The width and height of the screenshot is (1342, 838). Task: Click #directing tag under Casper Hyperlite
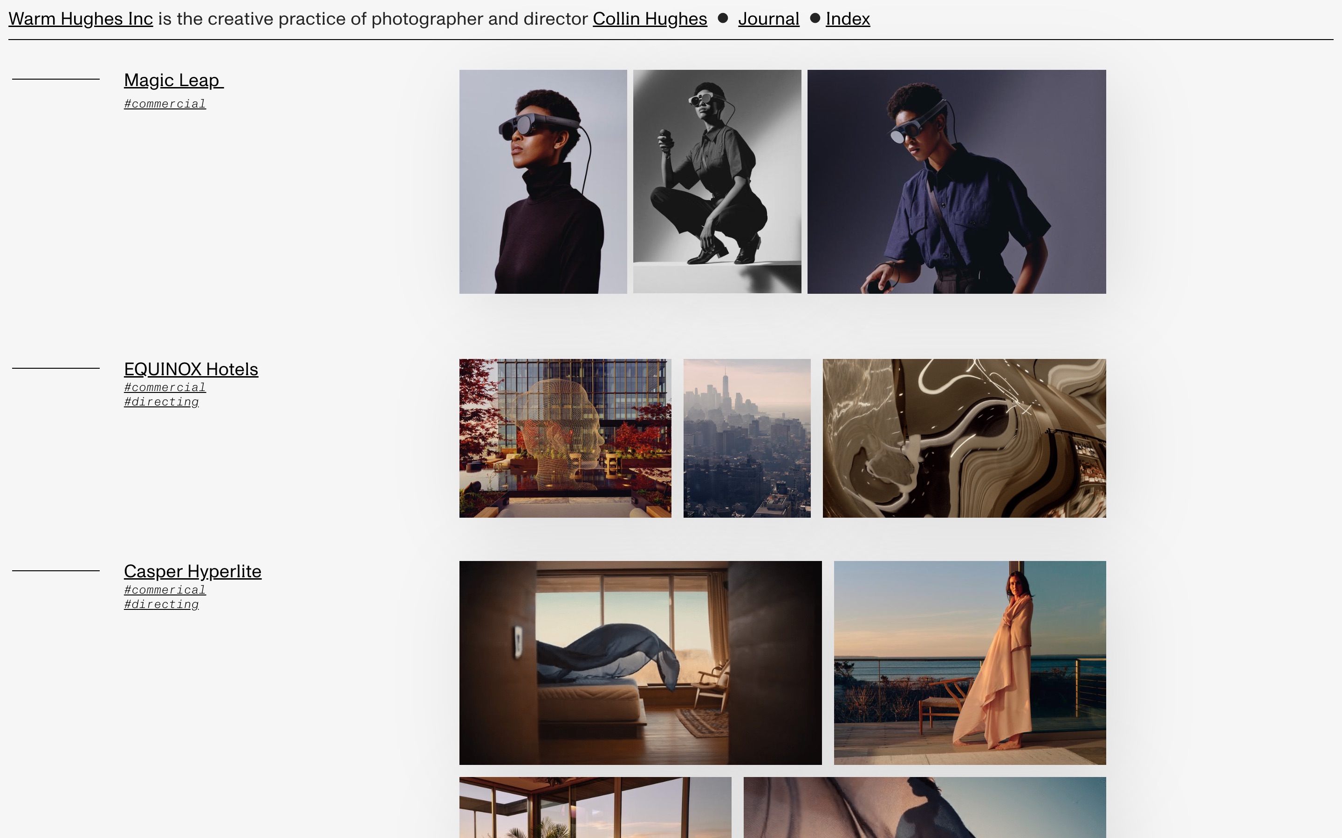[161, 604]
